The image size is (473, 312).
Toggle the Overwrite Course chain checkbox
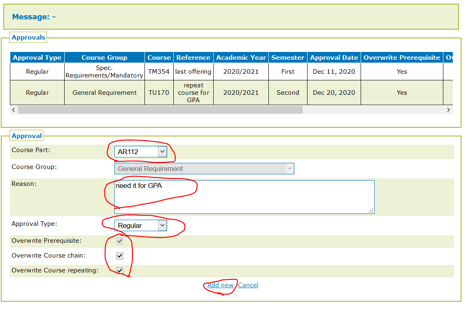click(x=120, y=256)
